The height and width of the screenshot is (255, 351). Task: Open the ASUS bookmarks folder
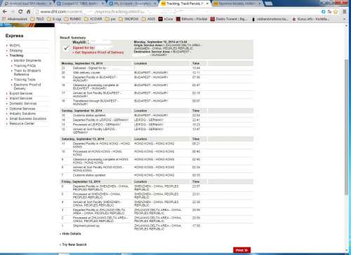point(148,19)
